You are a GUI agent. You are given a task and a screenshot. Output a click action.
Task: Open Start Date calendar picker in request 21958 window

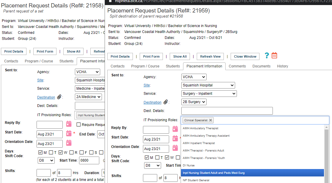coord(69,133)
